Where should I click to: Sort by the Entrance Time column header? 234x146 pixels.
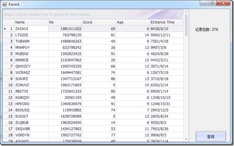tap(167, 22)
